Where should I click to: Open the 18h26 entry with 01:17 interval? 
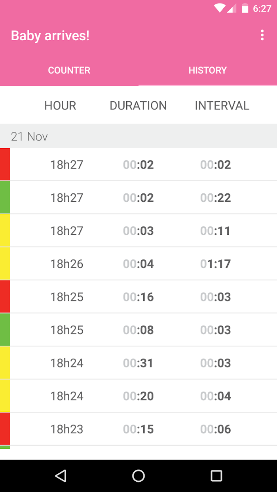coord(138,264)
